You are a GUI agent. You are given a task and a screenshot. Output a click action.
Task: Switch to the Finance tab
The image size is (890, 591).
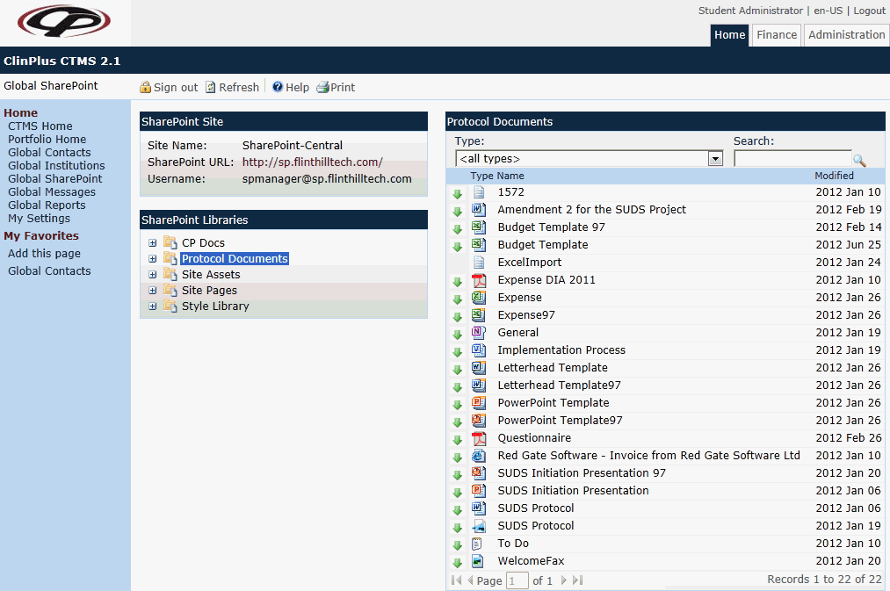pos(777,35)
